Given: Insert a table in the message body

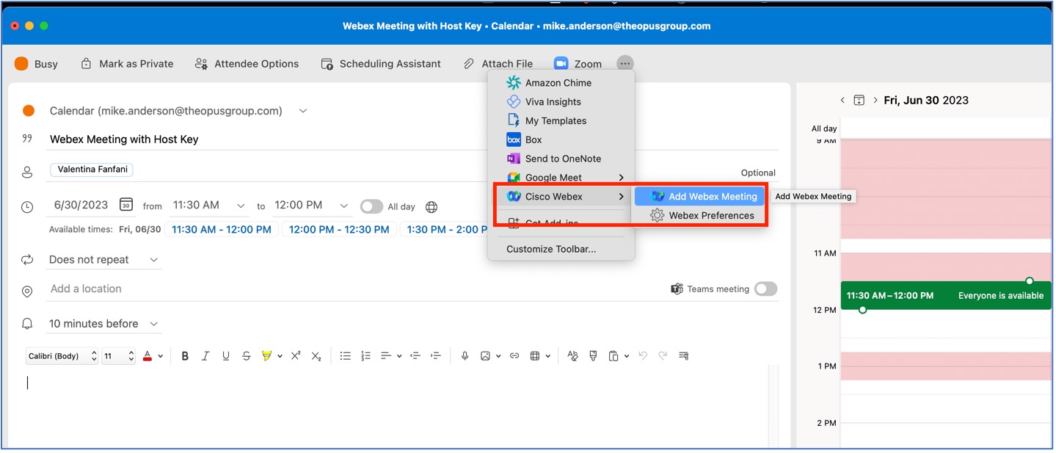Looking at the screenshot, I should [x=536, y=356].
